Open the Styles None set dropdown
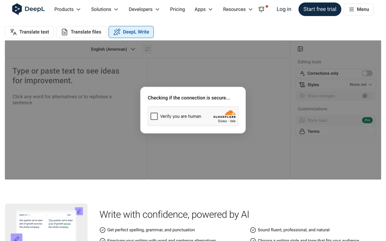Viewport: 386px width, 241px height. 336,85
